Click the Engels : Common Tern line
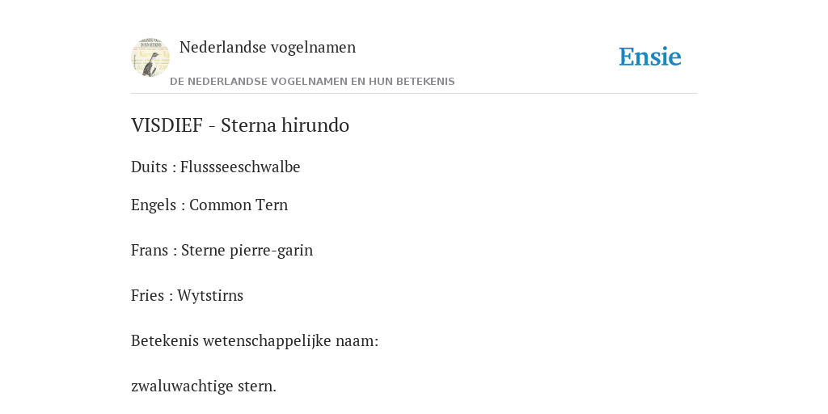Screen dimensions: 828x414 (209, 205)
